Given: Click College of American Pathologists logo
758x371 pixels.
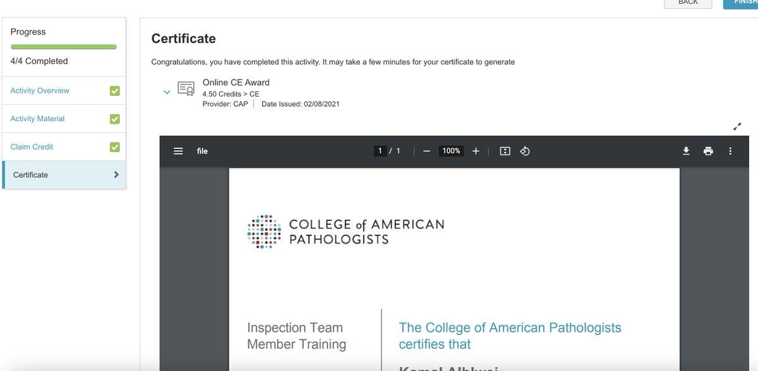Looking at the screenshot, I should 346,232.
